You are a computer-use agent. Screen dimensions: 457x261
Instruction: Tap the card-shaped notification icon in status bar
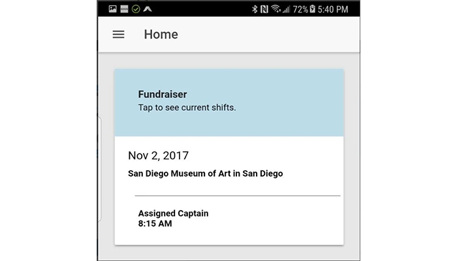coord(124,8)
